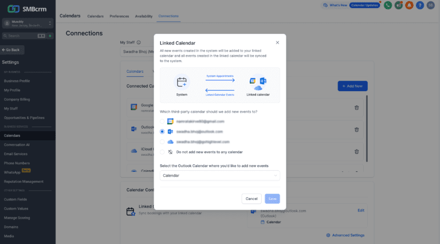The height and width of the screenshot is (244, 440).
Task: Open WhatsApp settings
Action: [12, 172]
